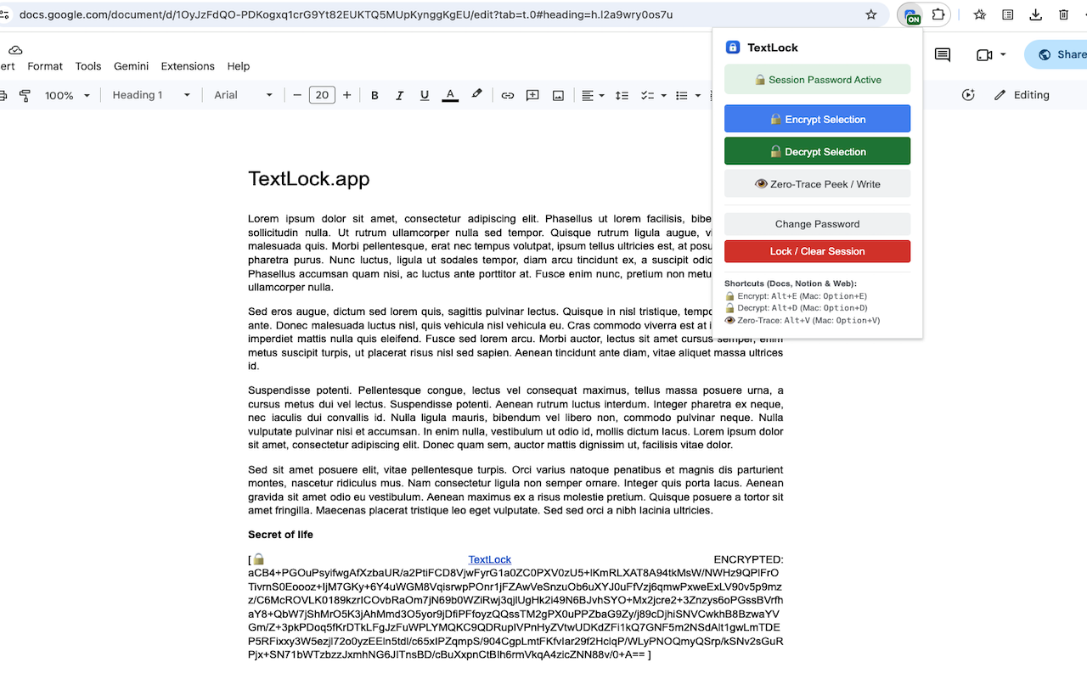Open the Extensions menu
This screenshot has height=679, width=1087.
click(x=188, y=66)
